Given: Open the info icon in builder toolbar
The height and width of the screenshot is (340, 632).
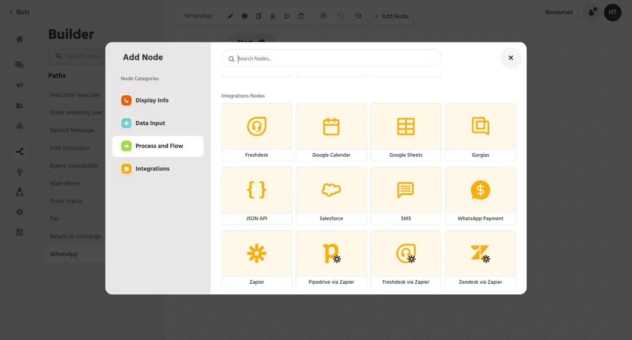Looking at the screenshot, I should [244, 16].
